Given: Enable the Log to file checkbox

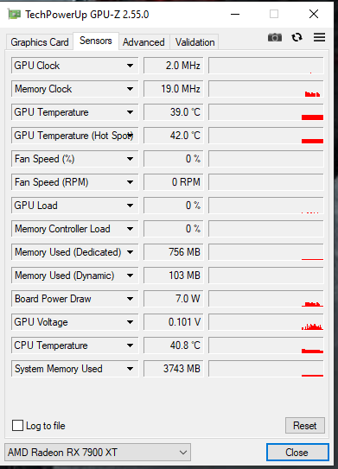Looking at the screenshot, I should 17,425.
